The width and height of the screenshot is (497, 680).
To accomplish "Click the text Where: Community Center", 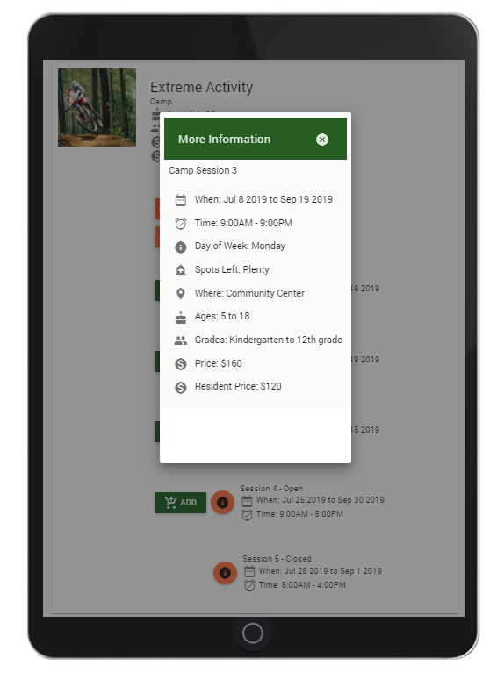I will [249, 293].
